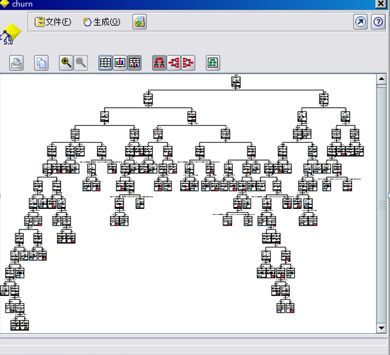Show node contents as tables

105,63
